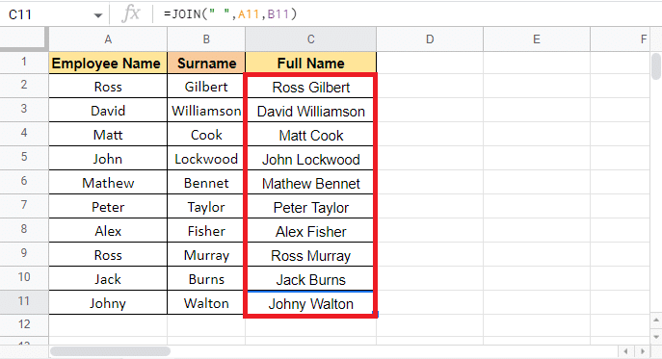This screenshot has height=359, width=662.
Task: Select cell containing Ross Murray
Action: (x=310, y=255)
